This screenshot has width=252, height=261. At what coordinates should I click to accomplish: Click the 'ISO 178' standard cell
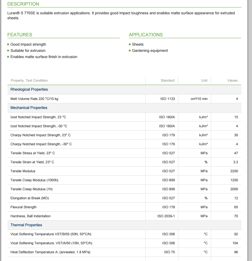click(169, 207)
